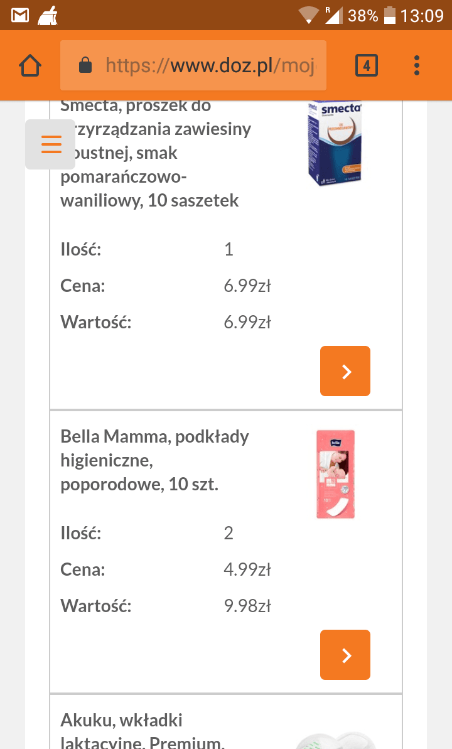This screenshot has height=749, width=452.
Task: Open the browser three-dot overflow menu
Action: point(417,65)
